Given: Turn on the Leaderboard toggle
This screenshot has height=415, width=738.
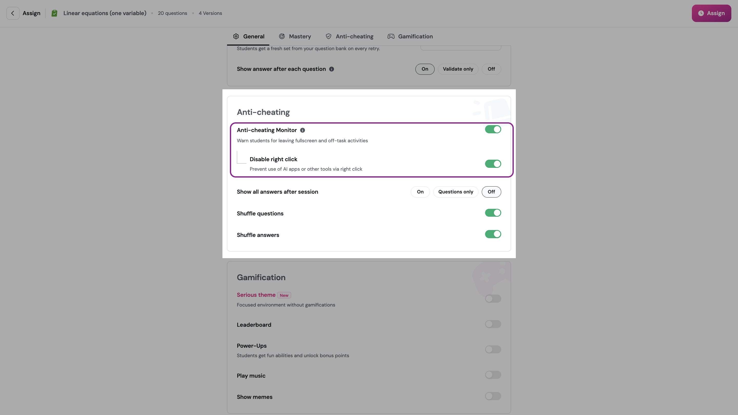Looking at the screenshot, I should tap(493, 324).
